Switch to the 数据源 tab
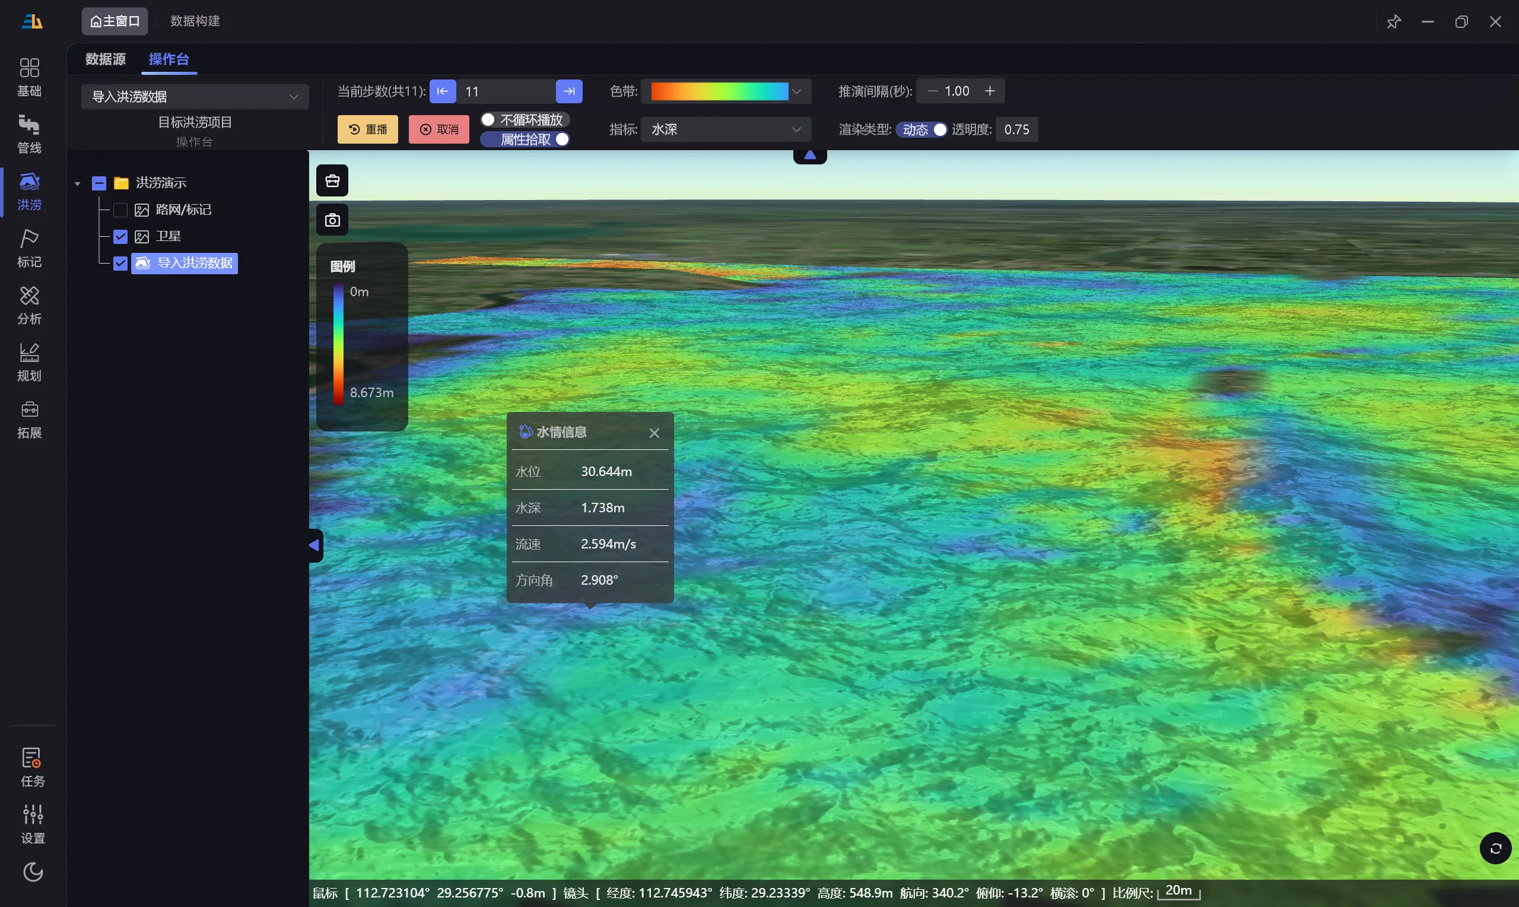 coord(106,59)
